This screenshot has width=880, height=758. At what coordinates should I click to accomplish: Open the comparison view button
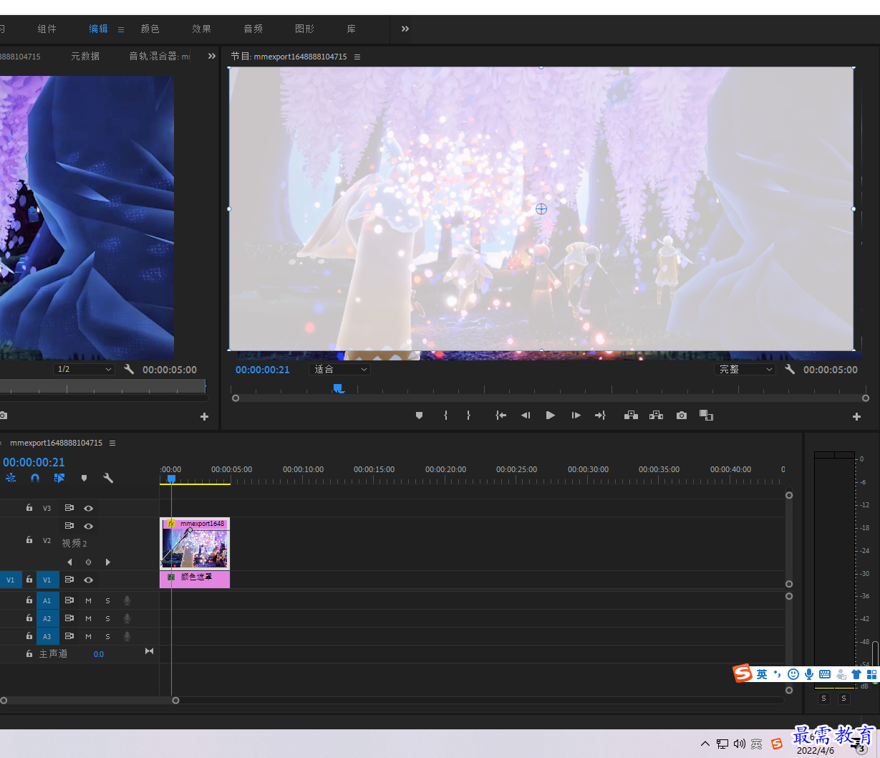pyautogui.click(x=706, y=416)
